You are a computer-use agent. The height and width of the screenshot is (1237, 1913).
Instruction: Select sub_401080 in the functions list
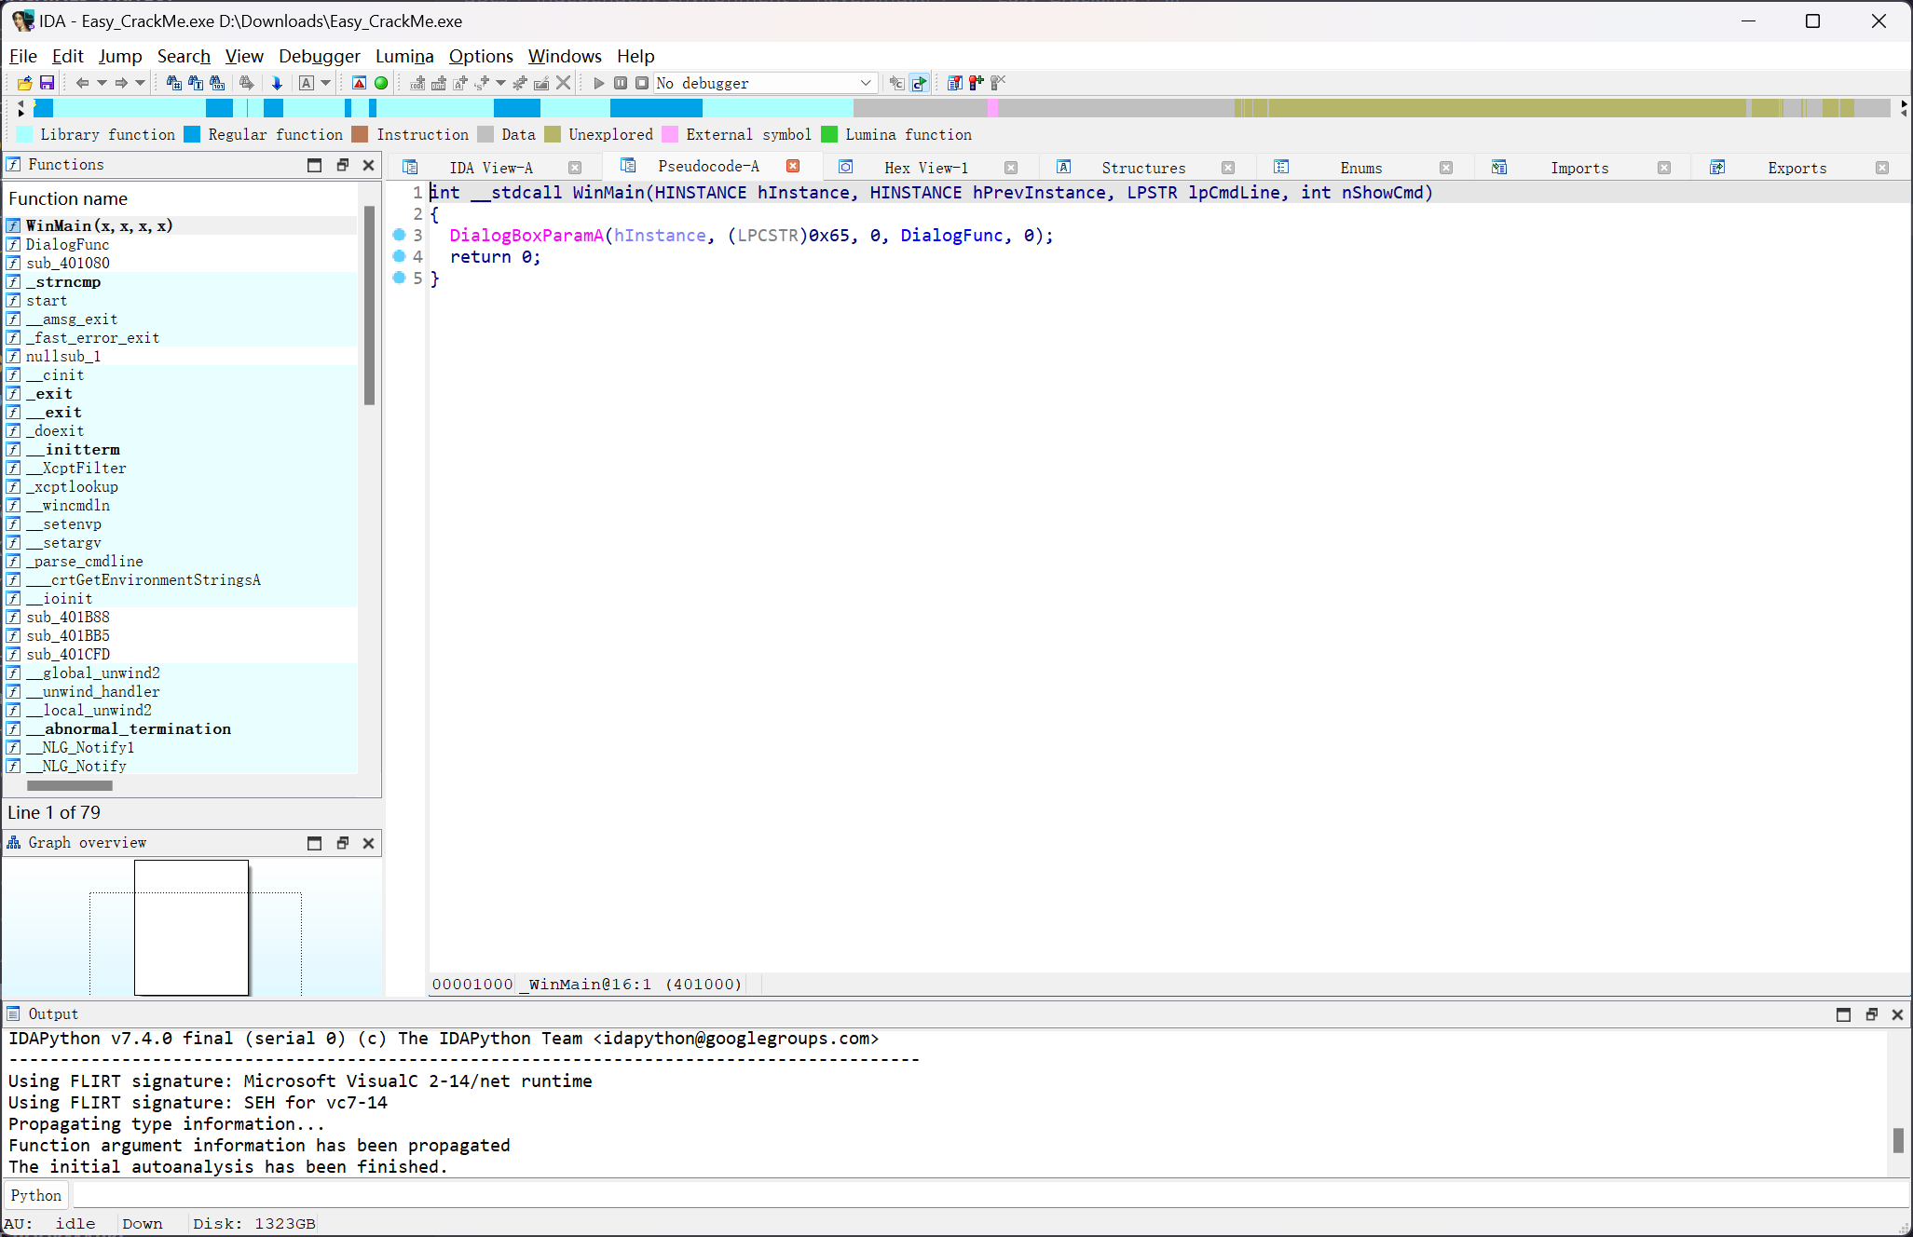point(181,263)
